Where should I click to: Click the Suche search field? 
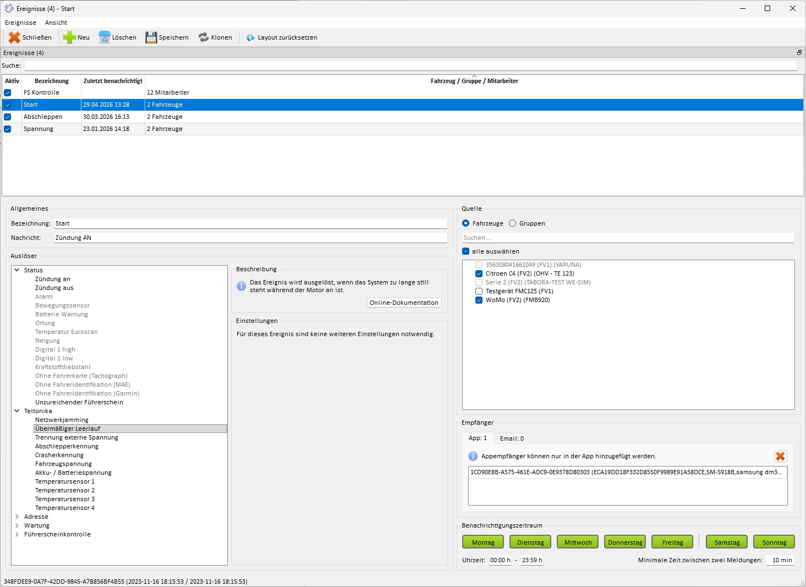click(410, 65)
